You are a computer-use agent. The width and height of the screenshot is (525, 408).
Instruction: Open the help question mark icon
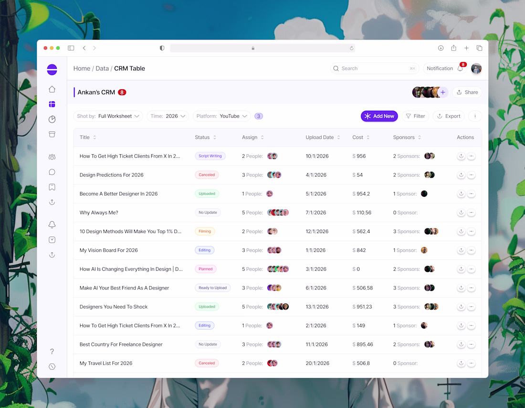coord(52,351)
